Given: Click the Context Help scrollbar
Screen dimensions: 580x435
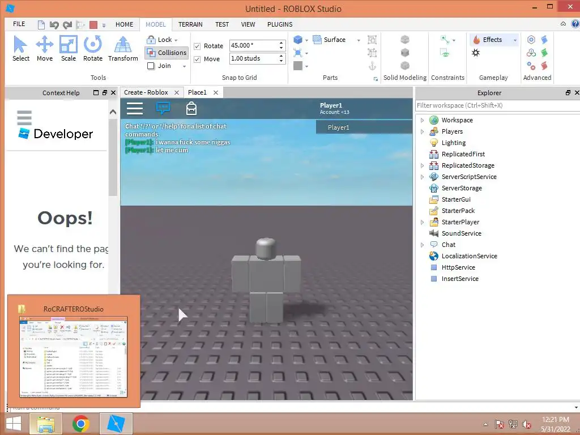Looking at the screenshot, I should tap(113, 157).
